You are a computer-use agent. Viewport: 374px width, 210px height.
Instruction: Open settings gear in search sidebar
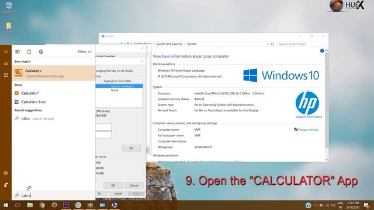6,173
